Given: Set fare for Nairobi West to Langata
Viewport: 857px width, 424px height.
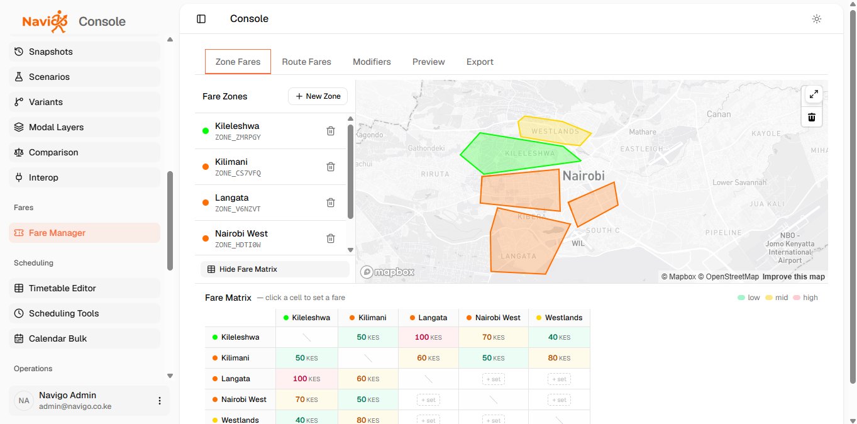Looking at the screenshot, I should point(428,400).
